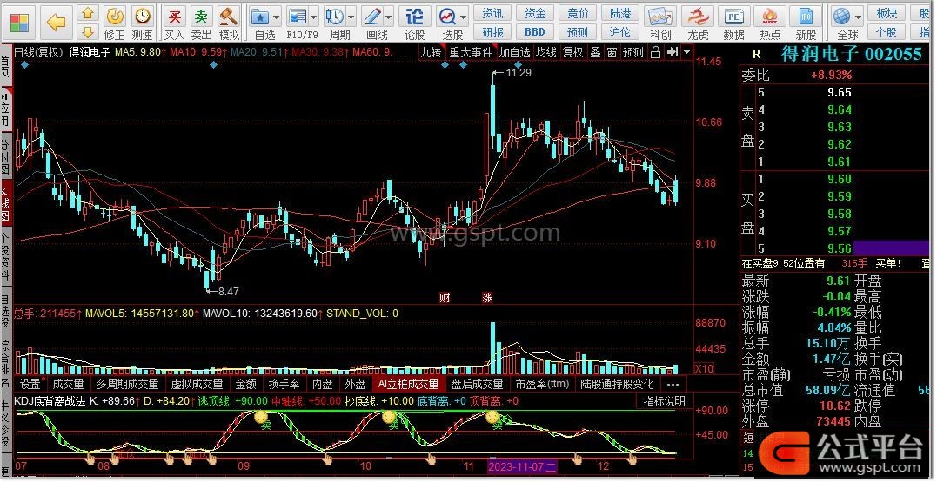Toggle the X10 volume scale button

(705, 369)
